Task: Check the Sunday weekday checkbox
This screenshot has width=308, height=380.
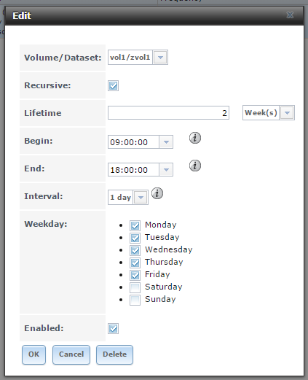Action: (135, 300)
